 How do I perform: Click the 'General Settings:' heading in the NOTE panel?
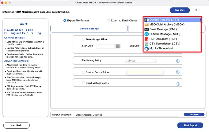(15, 38)
